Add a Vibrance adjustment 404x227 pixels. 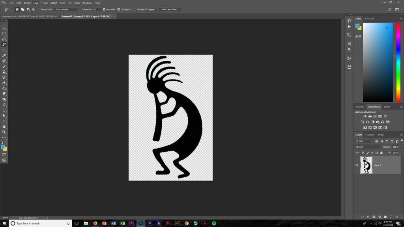tap(385, 116)
